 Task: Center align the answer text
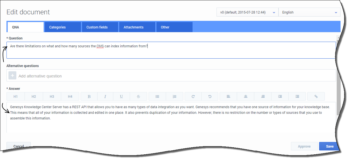coord(246,97)
